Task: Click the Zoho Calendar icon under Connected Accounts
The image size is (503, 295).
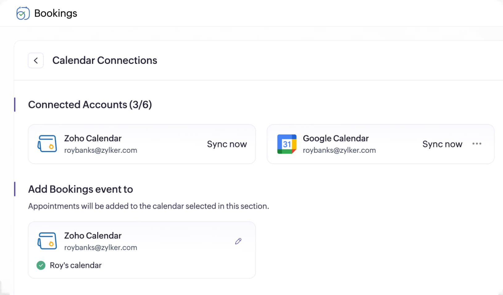Action: click(x=47, y=144)
